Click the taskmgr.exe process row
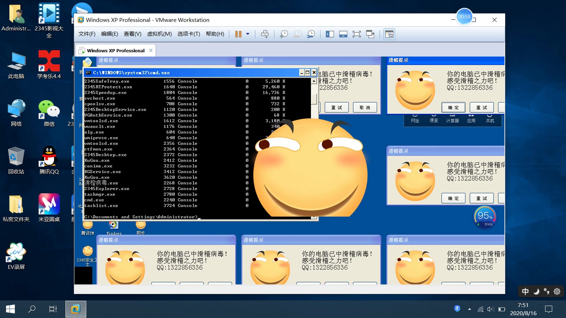The image size is (566, 318). coord(185,194)
